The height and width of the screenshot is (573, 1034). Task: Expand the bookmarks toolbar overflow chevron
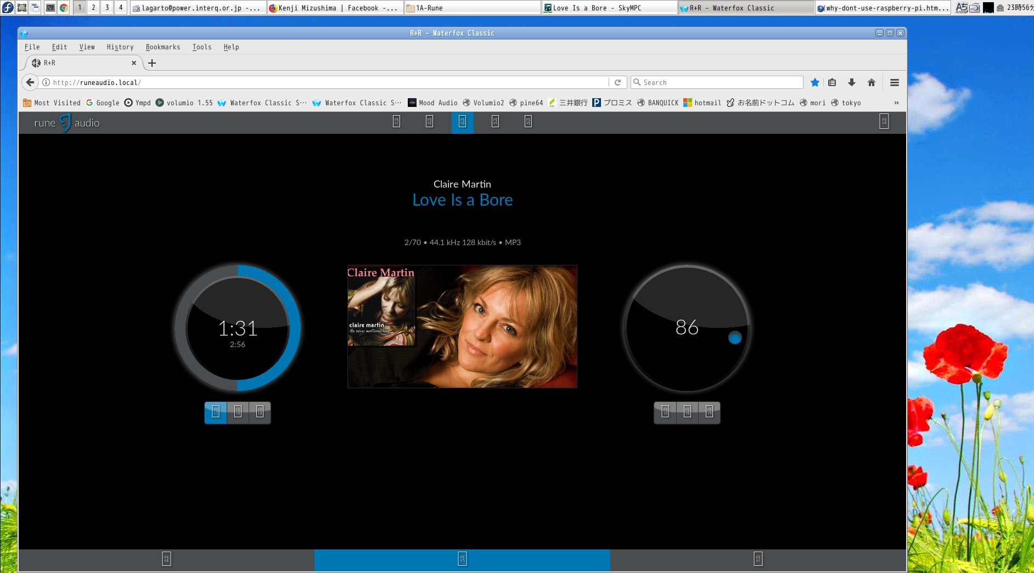[x=896, y=103]
